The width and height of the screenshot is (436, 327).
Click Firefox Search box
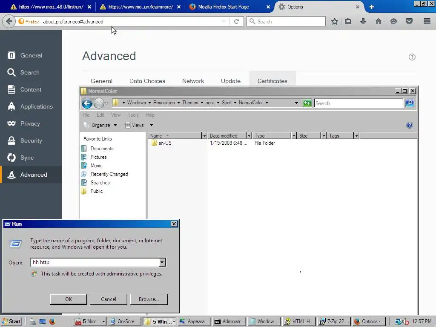(286, 21)
